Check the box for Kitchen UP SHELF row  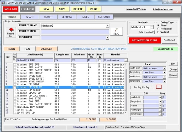[15, 90]
